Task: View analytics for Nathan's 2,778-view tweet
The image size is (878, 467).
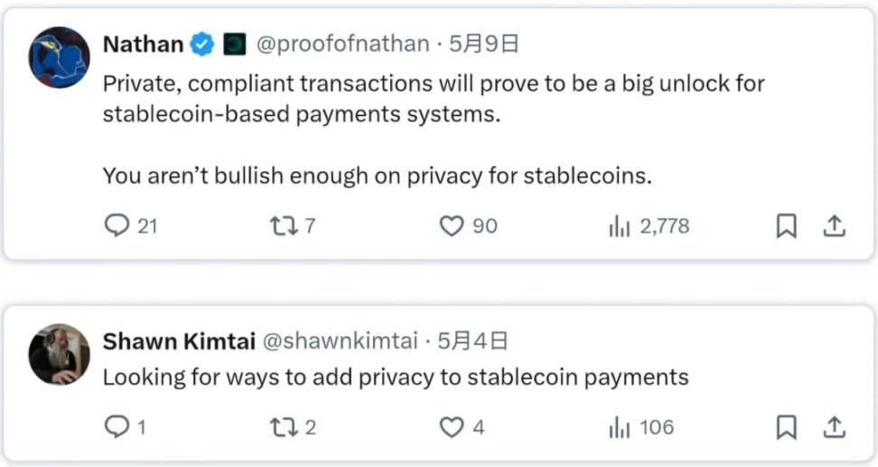Action: click(619, 226)
